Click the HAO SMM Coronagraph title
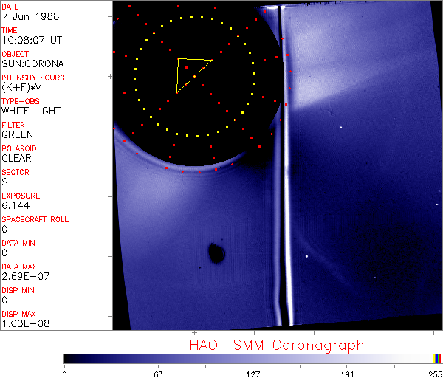The width and height of the screenshot is (443, 378). coord(276,345)
